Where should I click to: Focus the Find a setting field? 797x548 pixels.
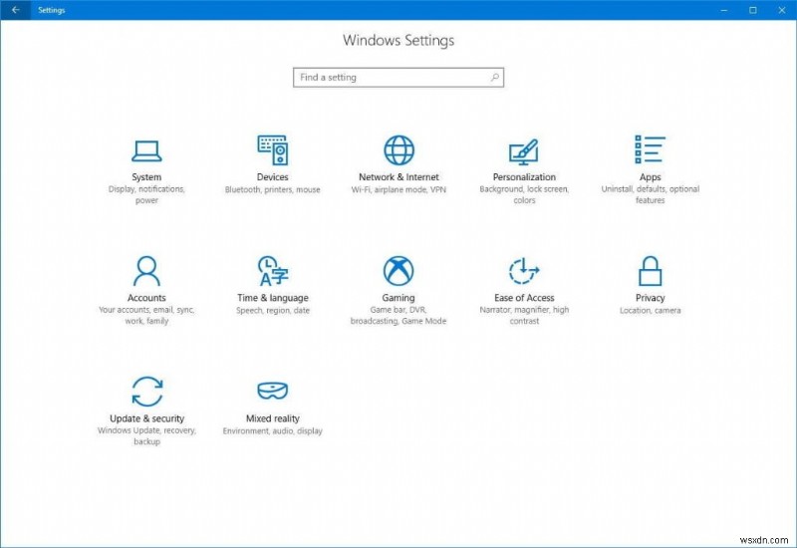398,78
